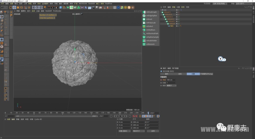The width and height of the screenshot is (255, 139).
Task: Switch to the 对象 attribute tab
Action: pos(193,74)
